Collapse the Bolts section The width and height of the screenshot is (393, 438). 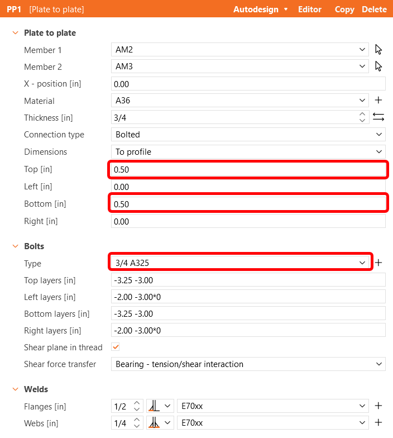15,246
